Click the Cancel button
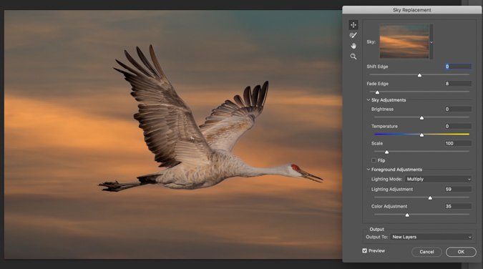 426,252
